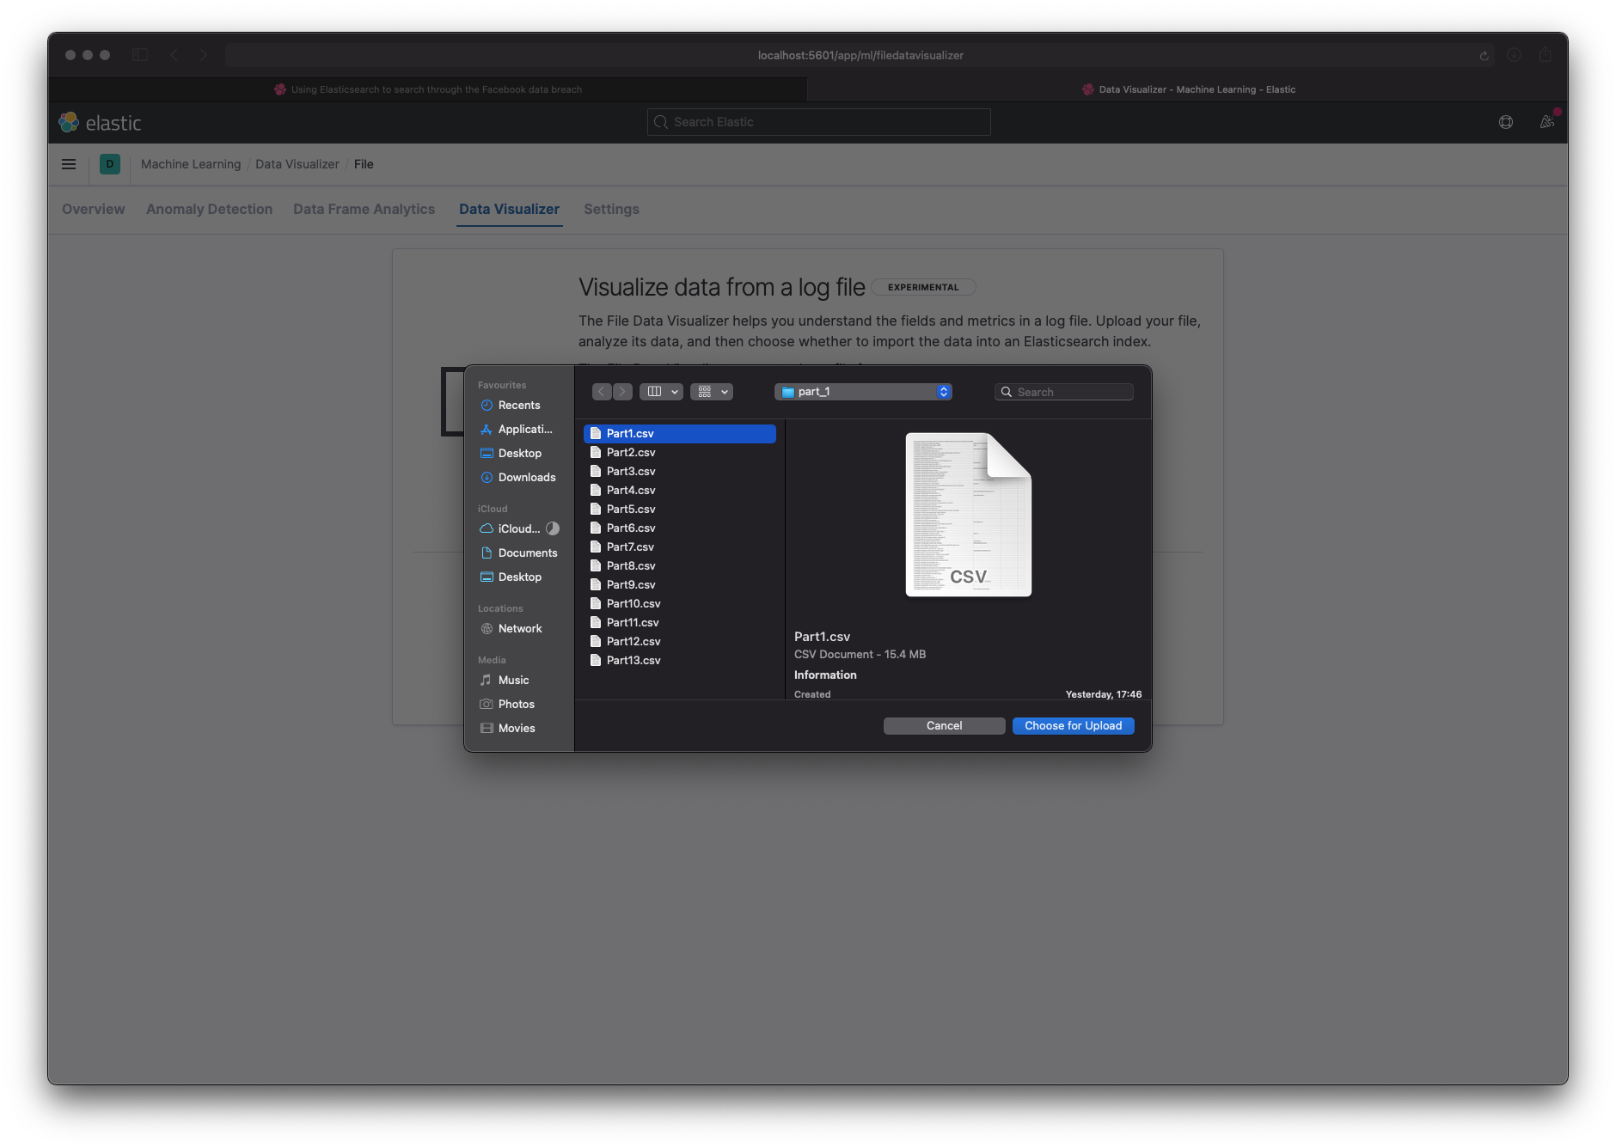
Task: Click the Elastic logo icon
Action: click(69, 122)
